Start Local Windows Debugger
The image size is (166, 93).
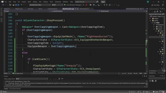click(x=73, y=5)
